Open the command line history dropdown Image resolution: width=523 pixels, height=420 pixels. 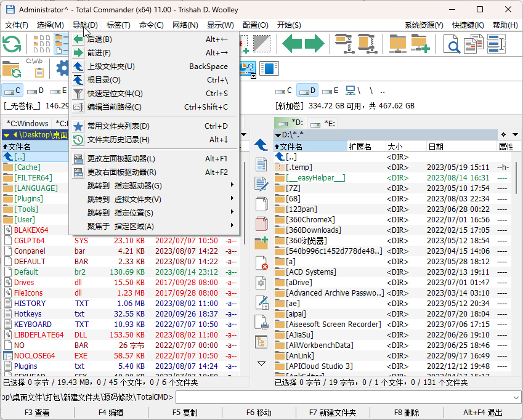[x=516, y=397]
